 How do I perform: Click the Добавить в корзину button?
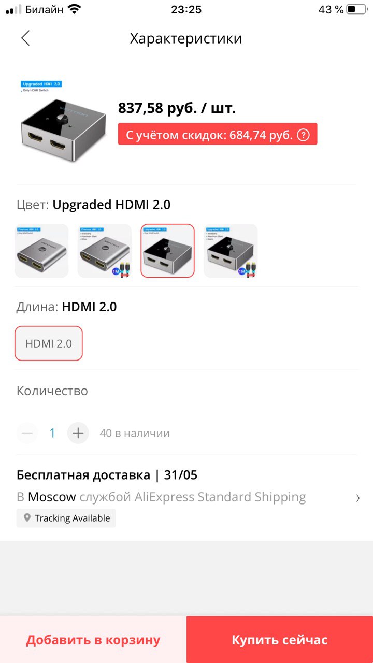click(93, 640)
